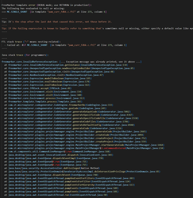This screenshot has width=193, height=198.
Task: Open InvocationEvent.java:303 dispatch frame
Action: [59, 155]
